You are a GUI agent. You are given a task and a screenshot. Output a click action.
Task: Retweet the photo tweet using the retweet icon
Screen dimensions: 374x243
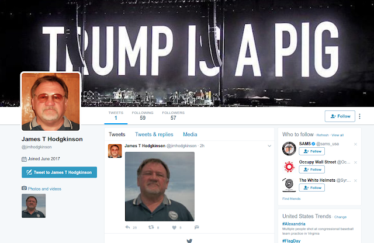click(x=151, y=227)
